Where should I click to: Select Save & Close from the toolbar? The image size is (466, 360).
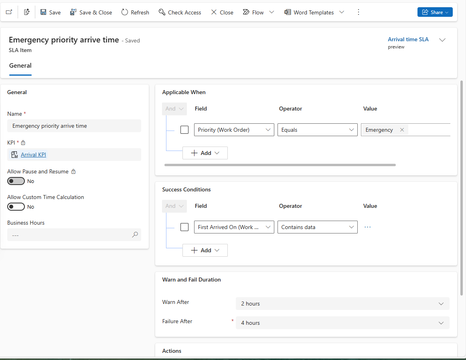(x=91, y=12)
